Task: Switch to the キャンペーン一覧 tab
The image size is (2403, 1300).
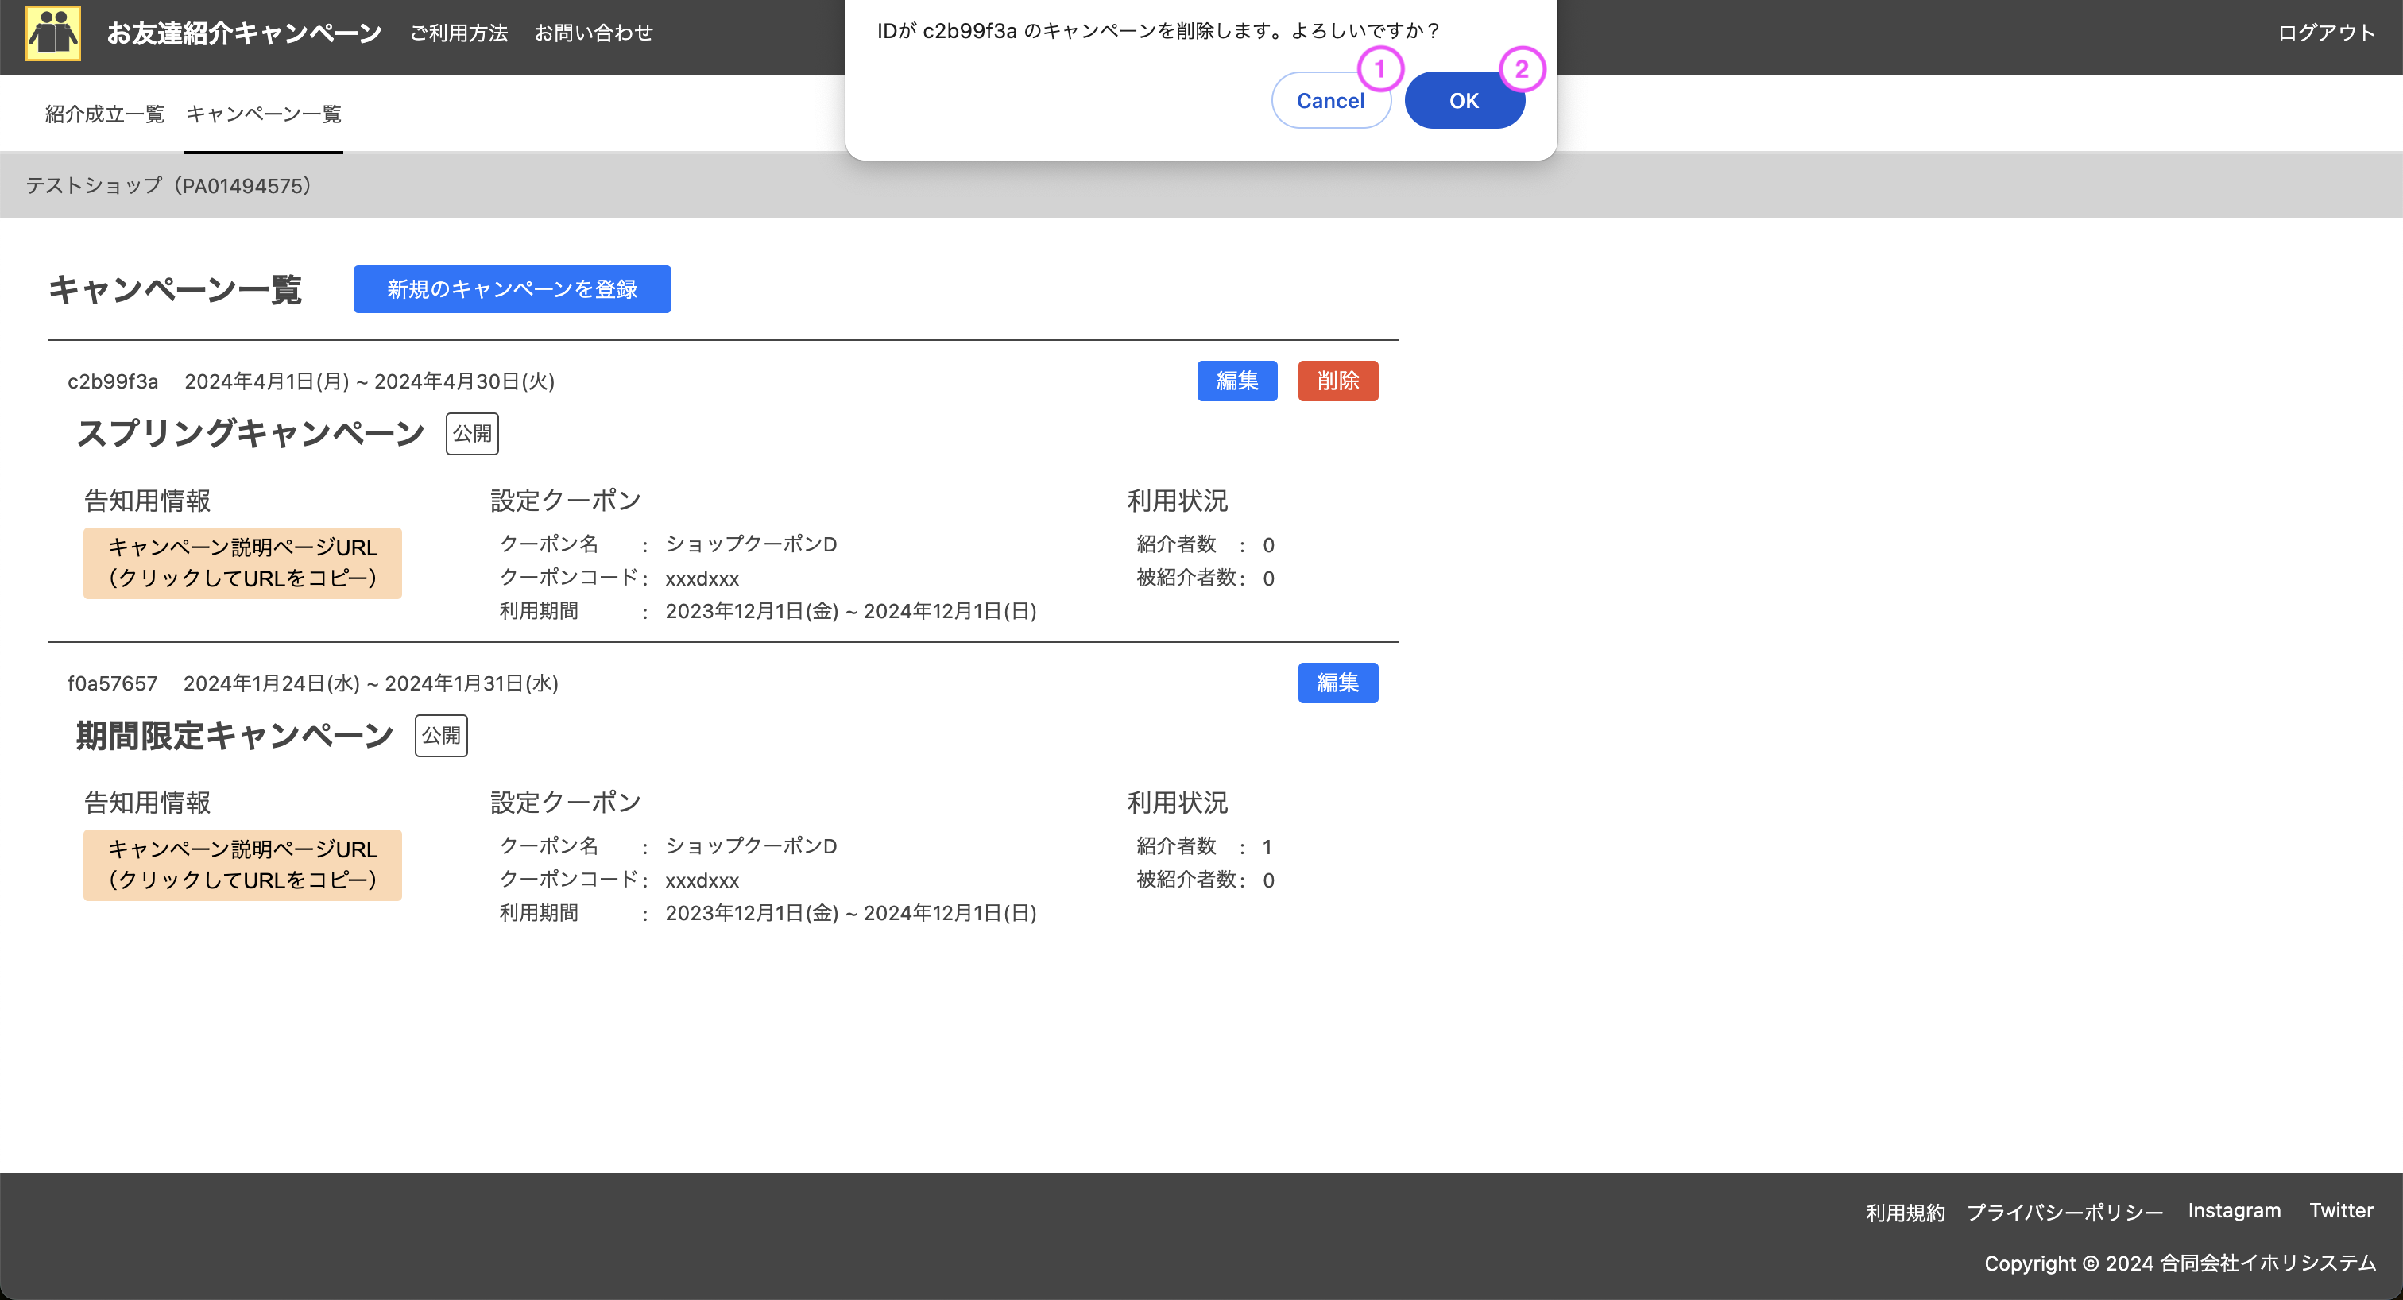Action: click(263, 113)
